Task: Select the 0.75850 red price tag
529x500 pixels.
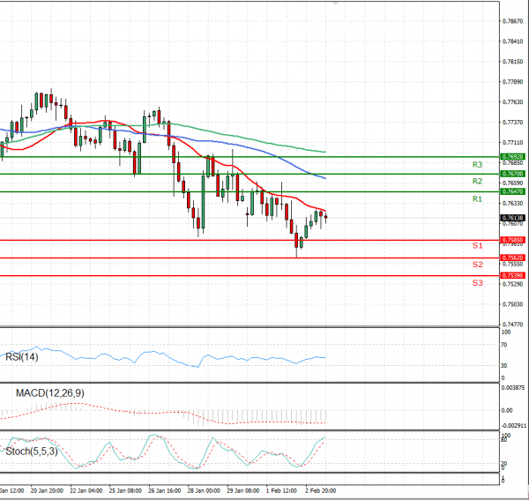Action: (512, 240)
